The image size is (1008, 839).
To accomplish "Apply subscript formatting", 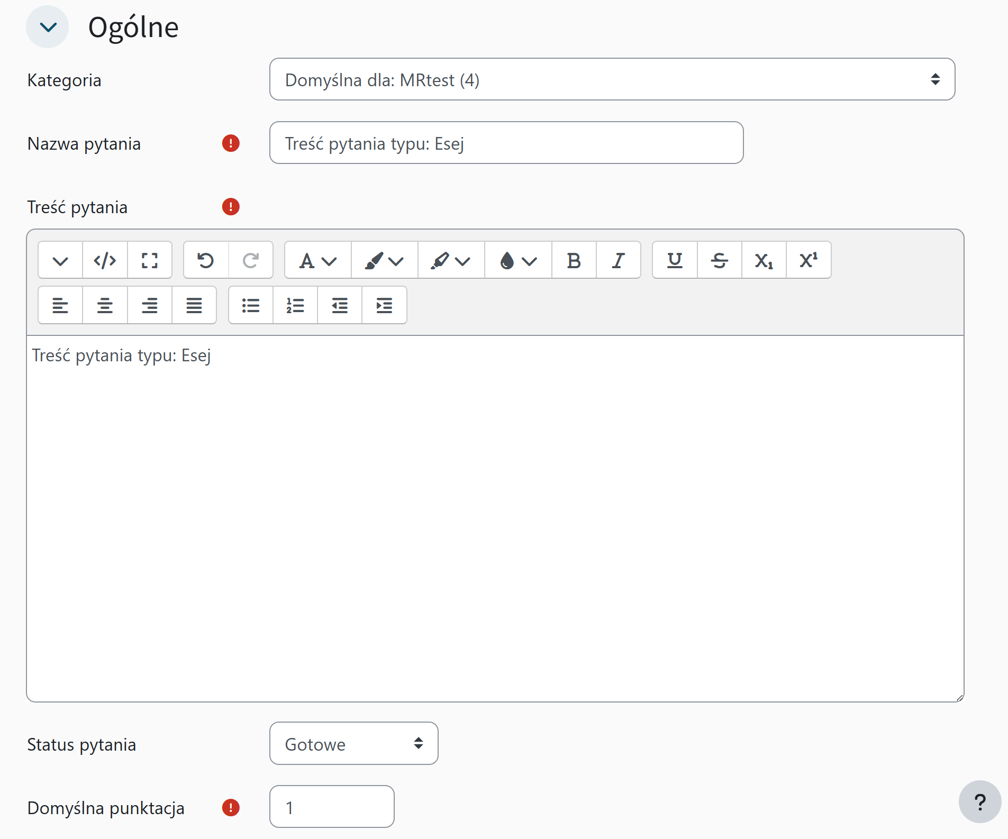I will pos(764,260).
